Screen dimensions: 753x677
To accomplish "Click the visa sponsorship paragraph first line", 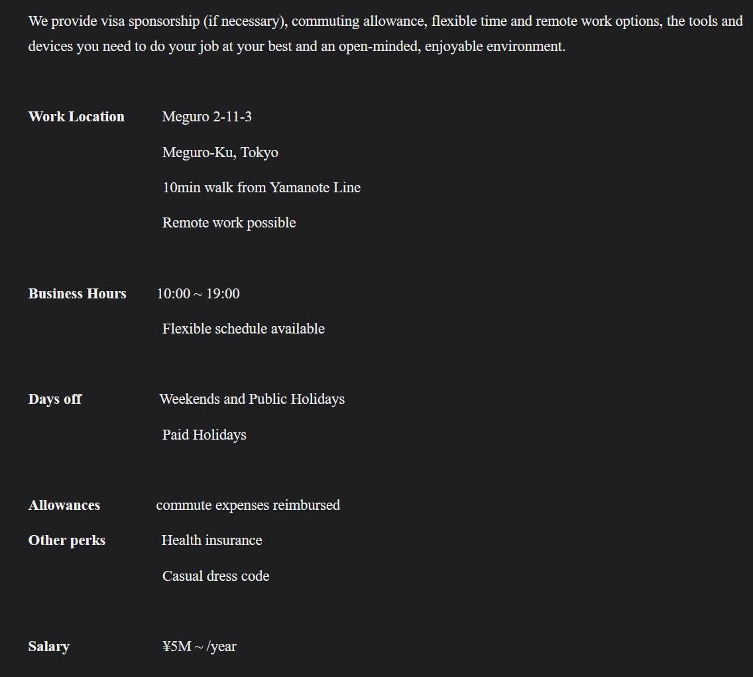I will [386, 22].
